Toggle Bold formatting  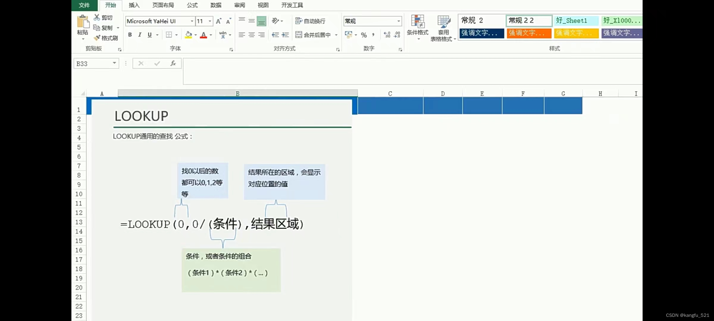coord(130,35)
